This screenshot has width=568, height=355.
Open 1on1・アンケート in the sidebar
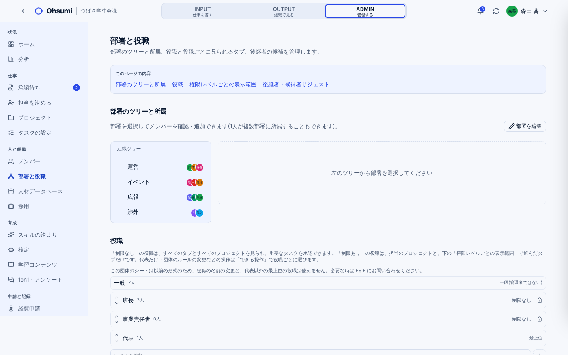click(44, 280)
